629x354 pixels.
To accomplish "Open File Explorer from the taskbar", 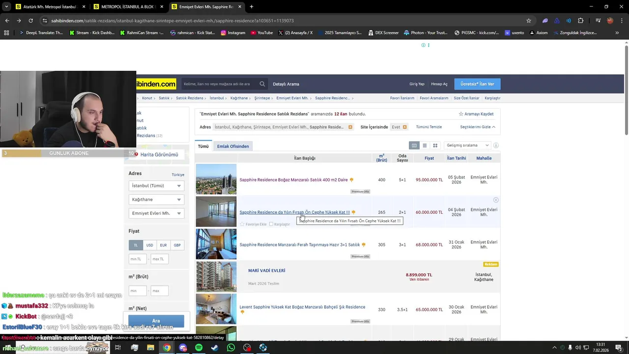I will click(150, 348).
